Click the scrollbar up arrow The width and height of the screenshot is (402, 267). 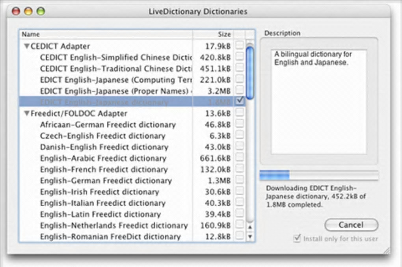250,227
